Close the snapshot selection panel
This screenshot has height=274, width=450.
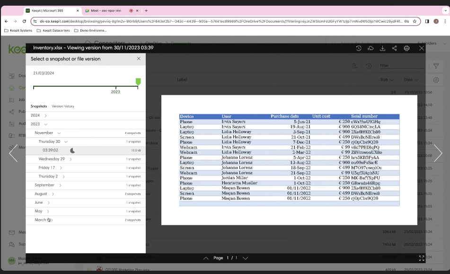point(139,59)
